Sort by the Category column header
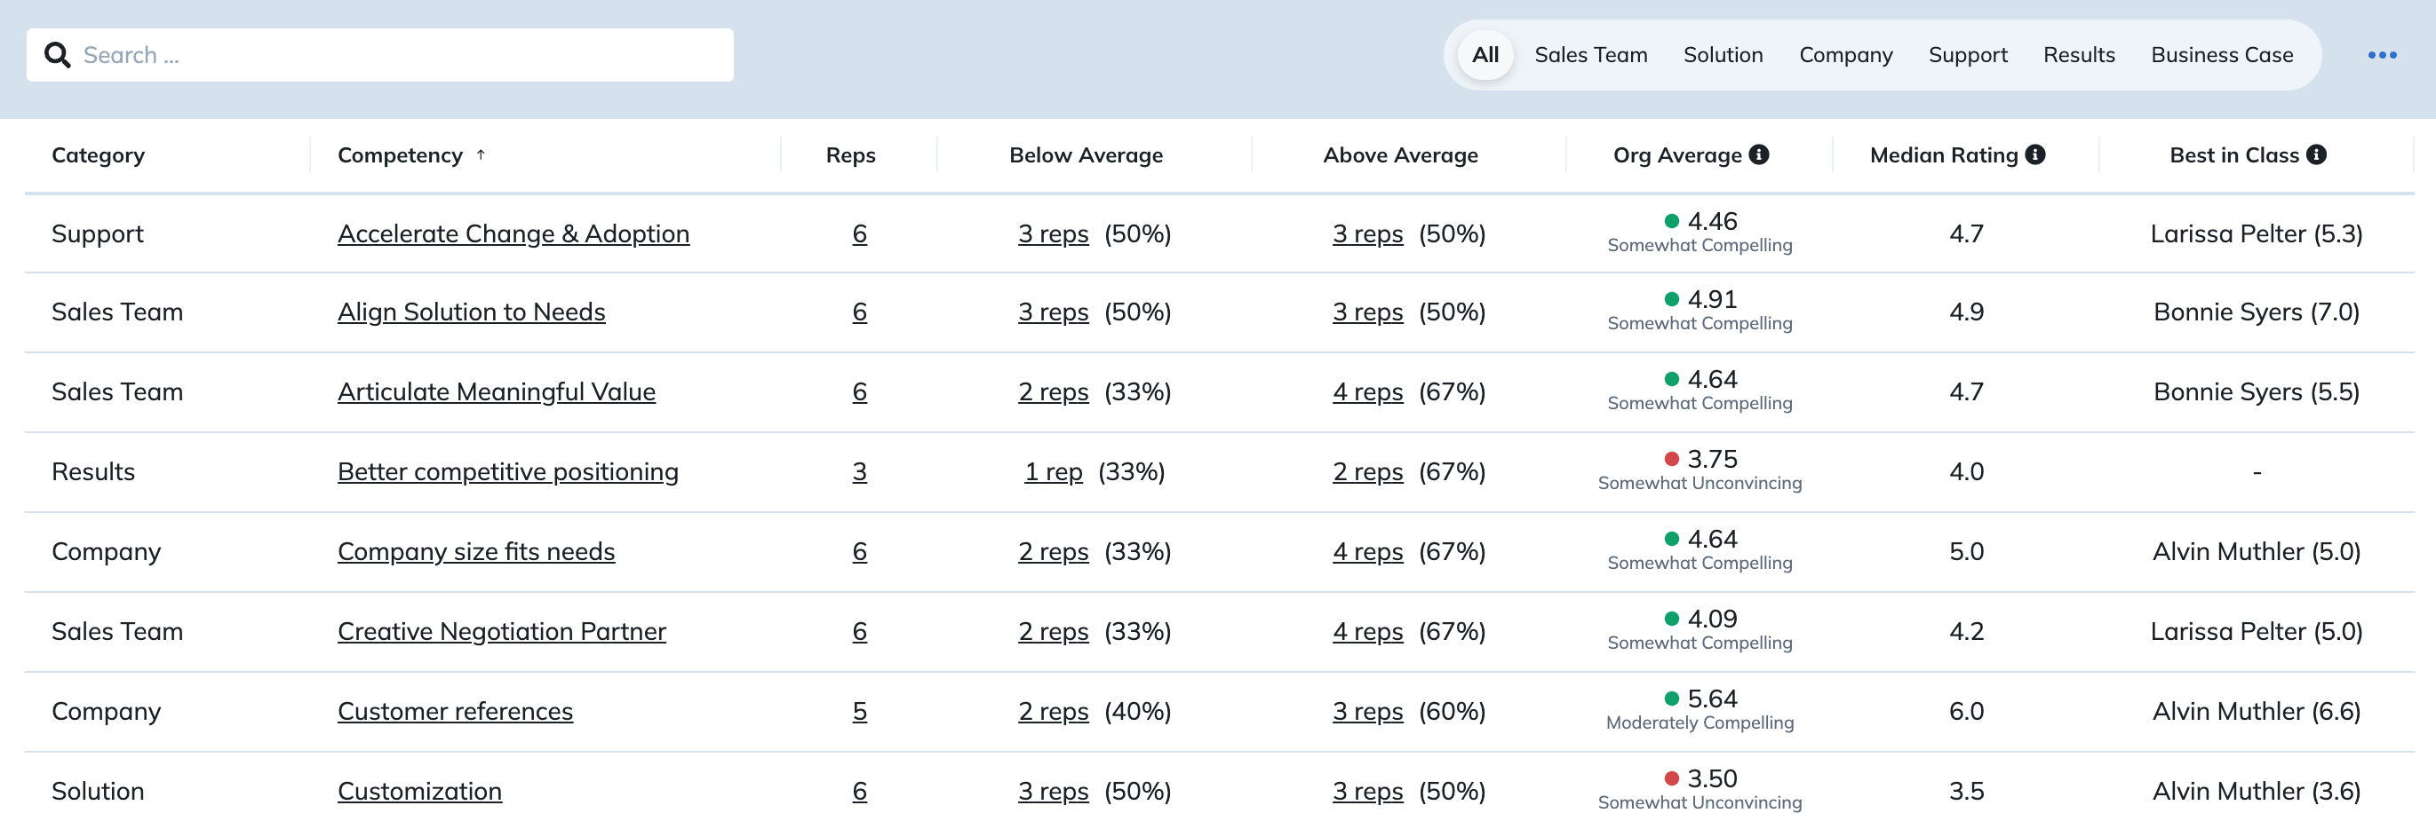Viewport: 2436px width, 829px height. 99,155
